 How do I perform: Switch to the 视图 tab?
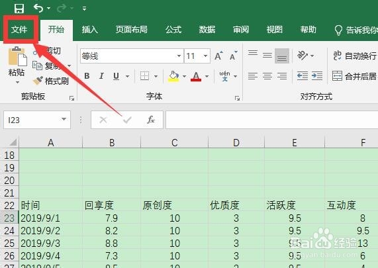click(274, 29)
